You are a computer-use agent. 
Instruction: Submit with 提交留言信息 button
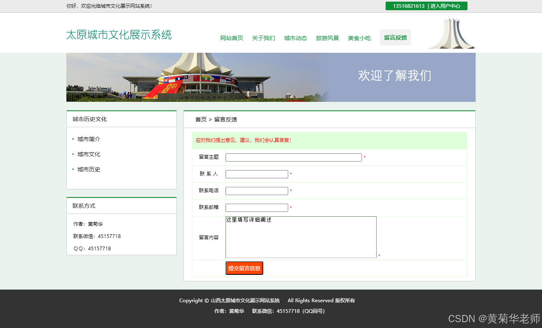click(244, 268)
